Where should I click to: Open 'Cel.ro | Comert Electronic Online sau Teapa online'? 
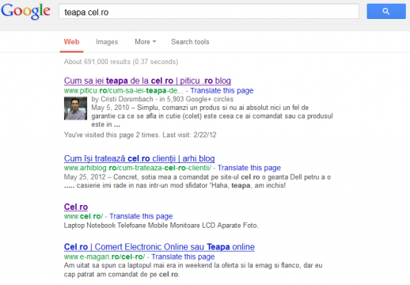tap(159, 247)
